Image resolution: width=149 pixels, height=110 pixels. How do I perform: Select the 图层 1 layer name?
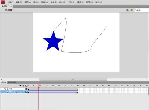click(12, 92)
